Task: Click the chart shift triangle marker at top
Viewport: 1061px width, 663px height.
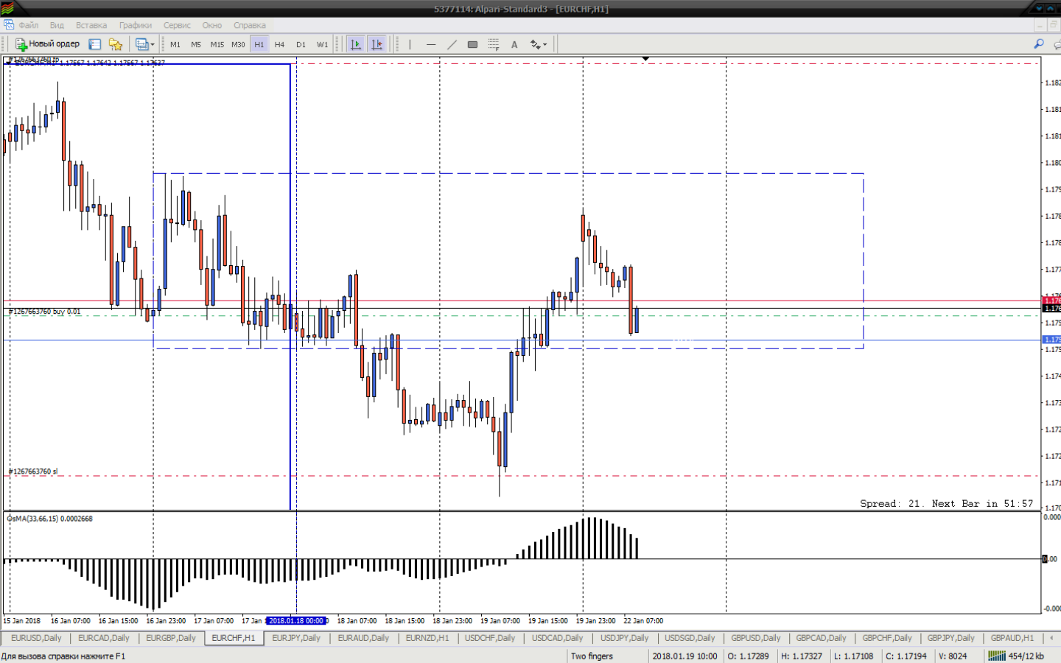Action: pos(645,59)
